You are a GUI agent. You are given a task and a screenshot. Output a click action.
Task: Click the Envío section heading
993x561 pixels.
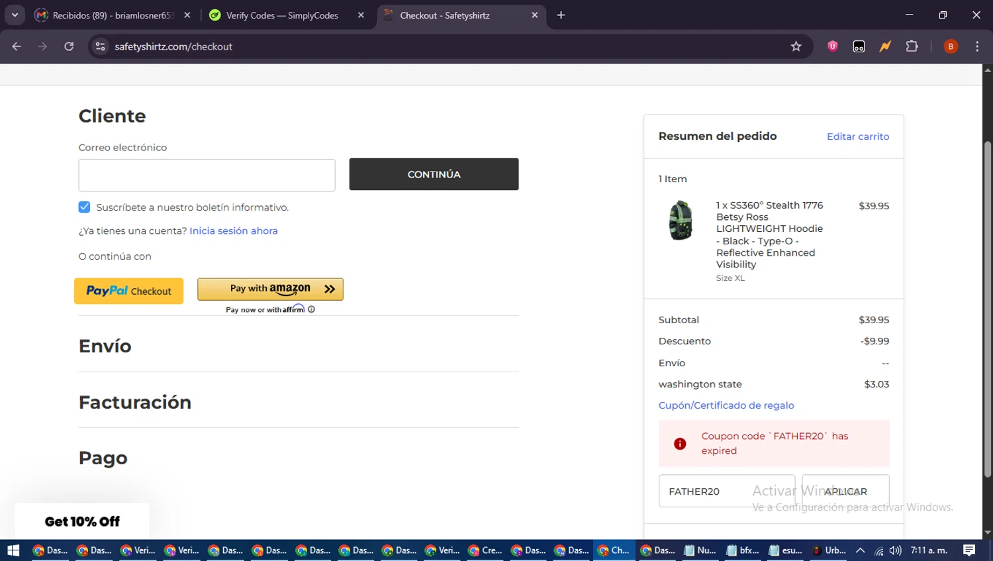tap(105, 346)
